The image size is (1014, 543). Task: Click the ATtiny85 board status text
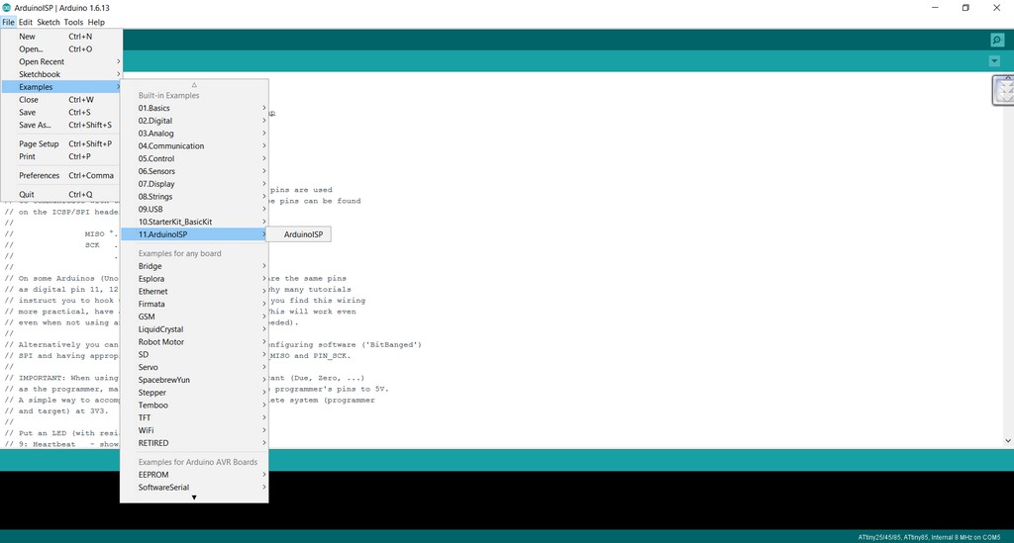pyautogui.click(x=929, y=537)
